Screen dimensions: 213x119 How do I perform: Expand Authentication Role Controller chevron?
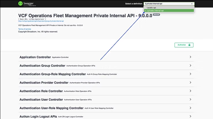tap(190, 91)
